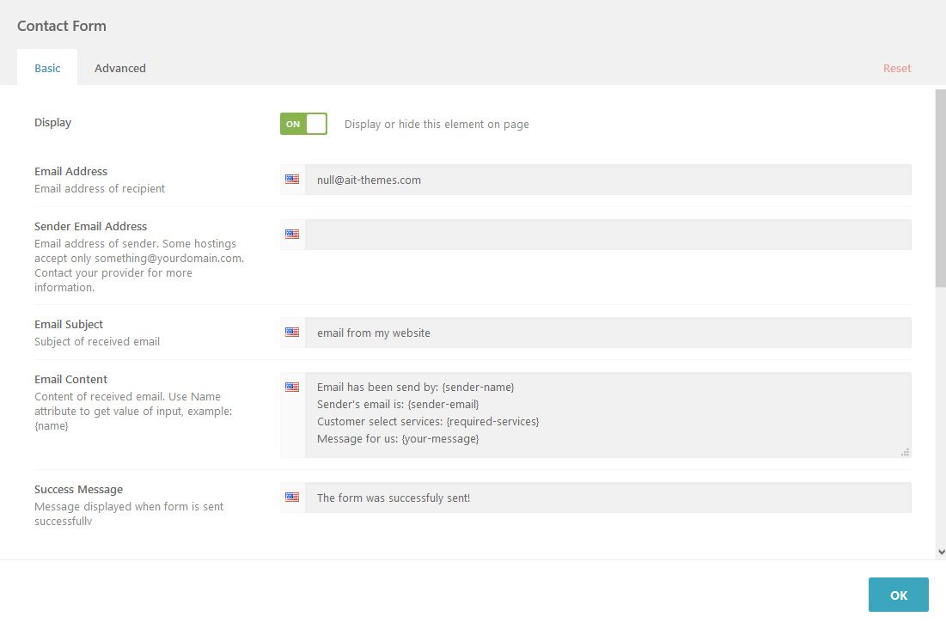
Task: Click the language flag icon beside Email Address
Action: pyautogui.click(x=292, y=180)
